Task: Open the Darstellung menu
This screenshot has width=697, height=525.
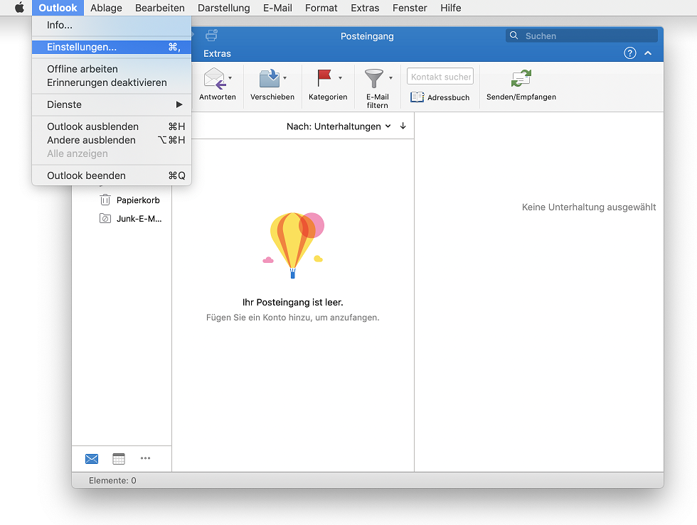Action: point(223,8)
